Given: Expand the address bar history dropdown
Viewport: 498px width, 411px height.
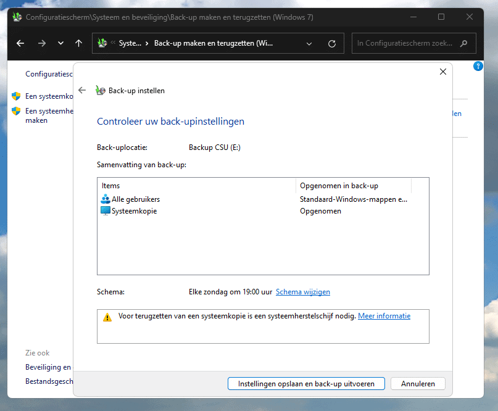Looking at the screenshot, I should (x=309, y=44).
